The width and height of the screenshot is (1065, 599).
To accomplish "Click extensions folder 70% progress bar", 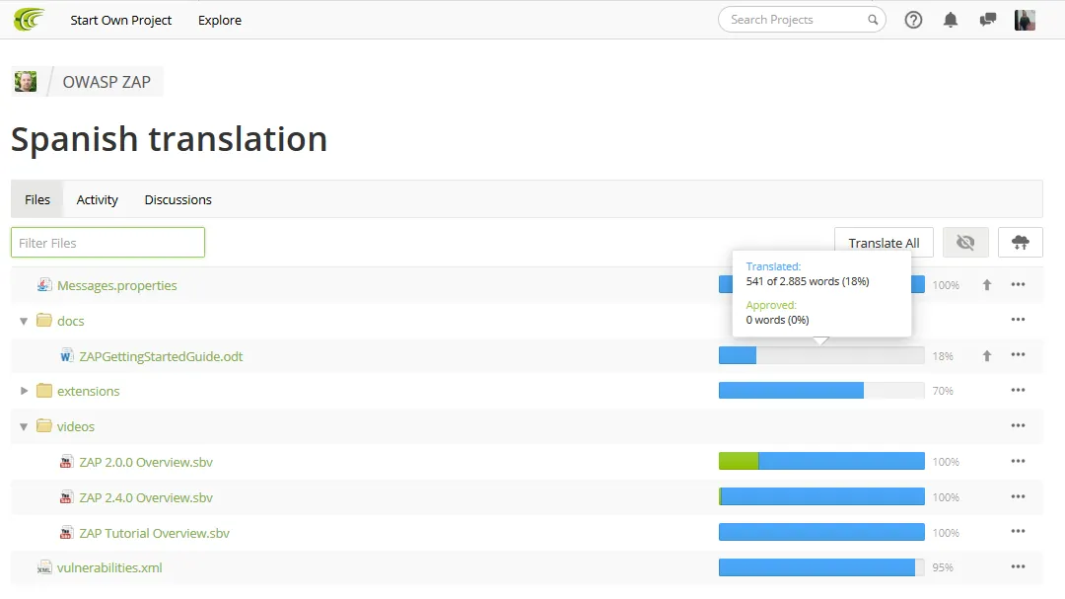I will coord(821,390).
